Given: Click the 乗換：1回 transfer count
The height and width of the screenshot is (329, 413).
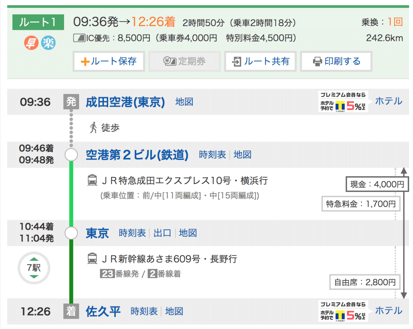Looking at the screenshot, I should pos(382,22).
